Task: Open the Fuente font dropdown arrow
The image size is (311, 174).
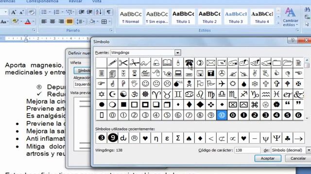Action: (x=177, y=53)
